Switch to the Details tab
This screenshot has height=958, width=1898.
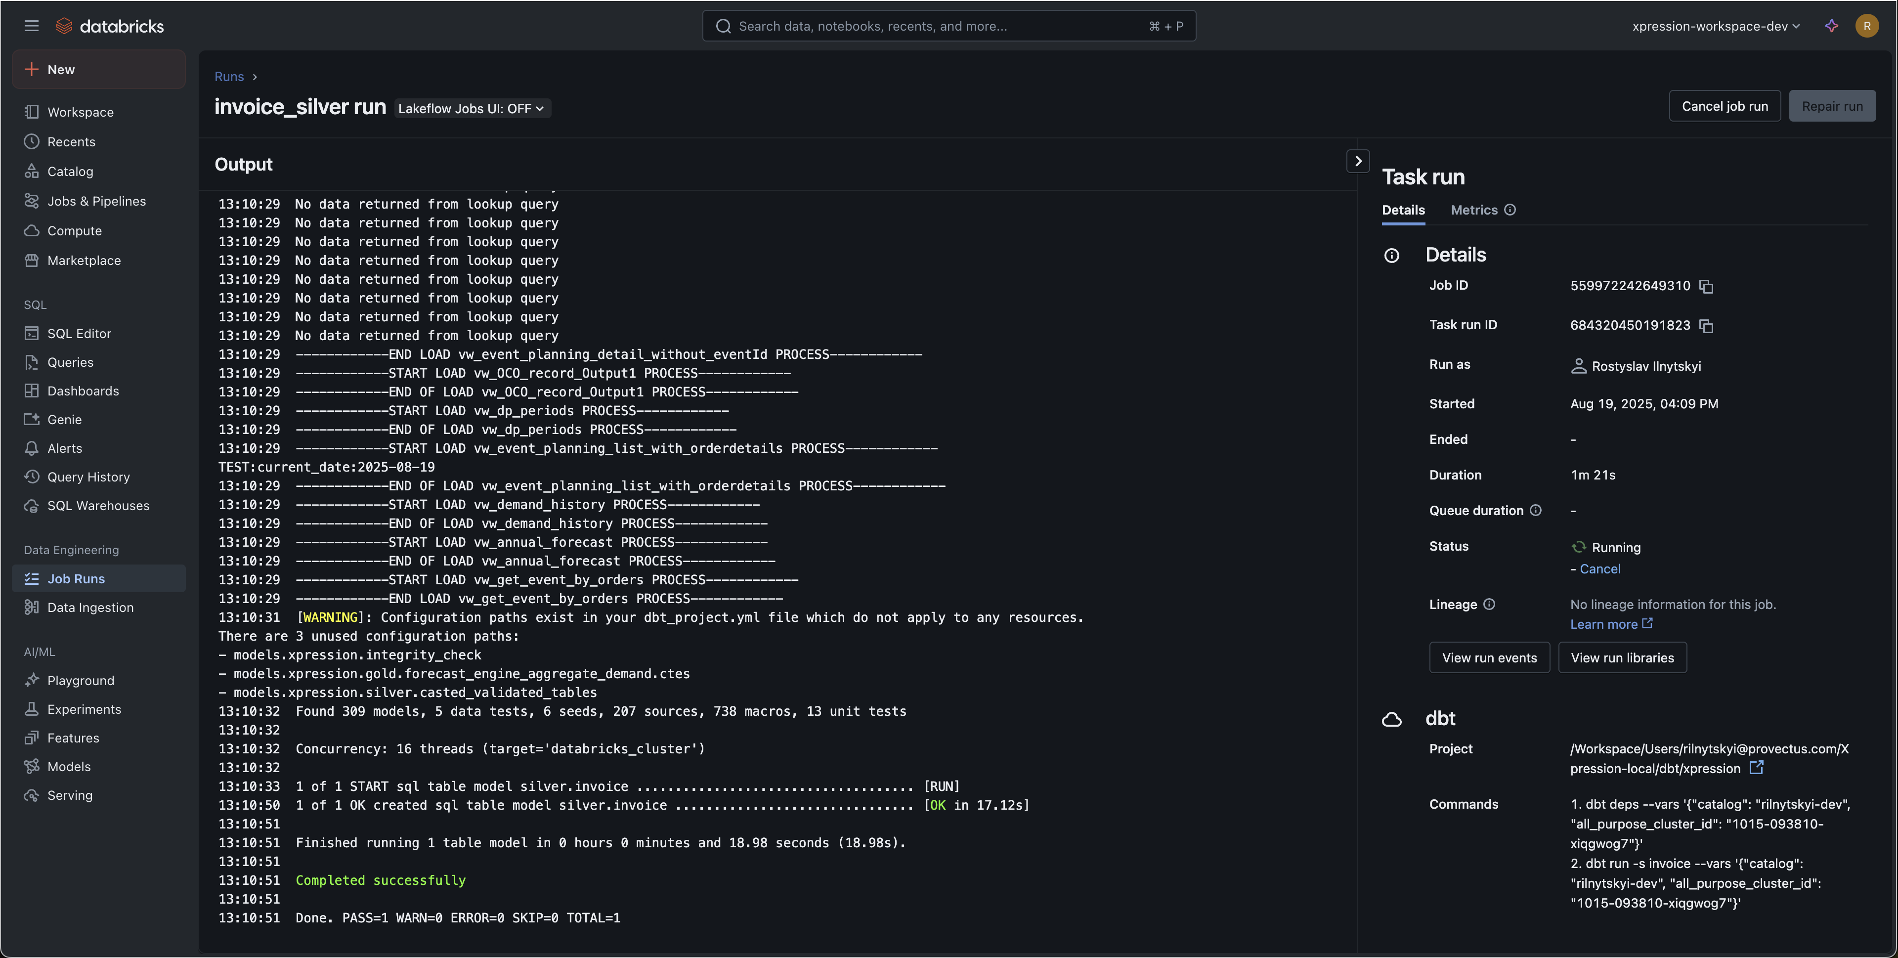tap(1403, 210)
